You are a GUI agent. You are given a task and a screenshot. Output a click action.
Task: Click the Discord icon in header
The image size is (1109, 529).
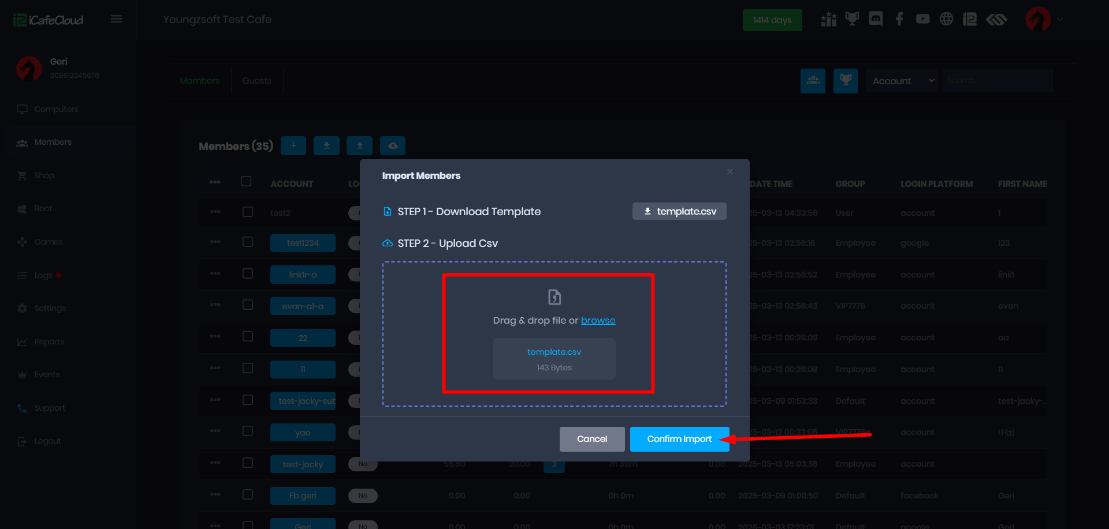(x=876, y=20)
